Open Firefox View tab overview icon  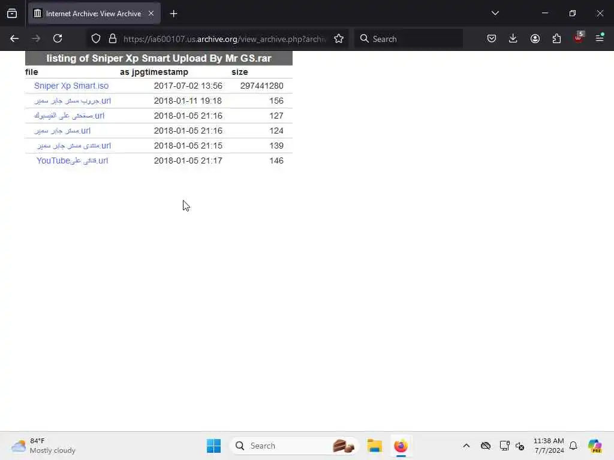tap(12, 13)
